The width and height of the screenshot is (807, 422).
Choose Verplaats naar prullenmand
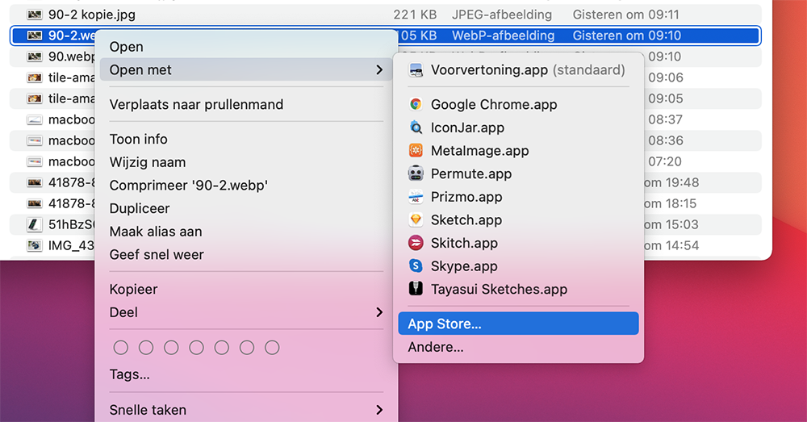point(246,104)
